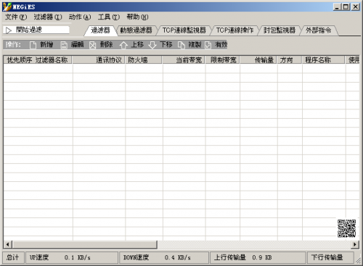Click the 上行传输量 0.9 KB status panel
Image resolution: width=363 pixels, height=266 pixels.
[x=258, y=257]
